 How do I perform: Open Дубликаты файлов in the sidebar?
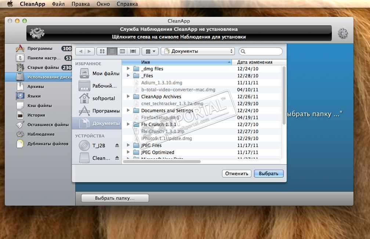pos(48,144)
